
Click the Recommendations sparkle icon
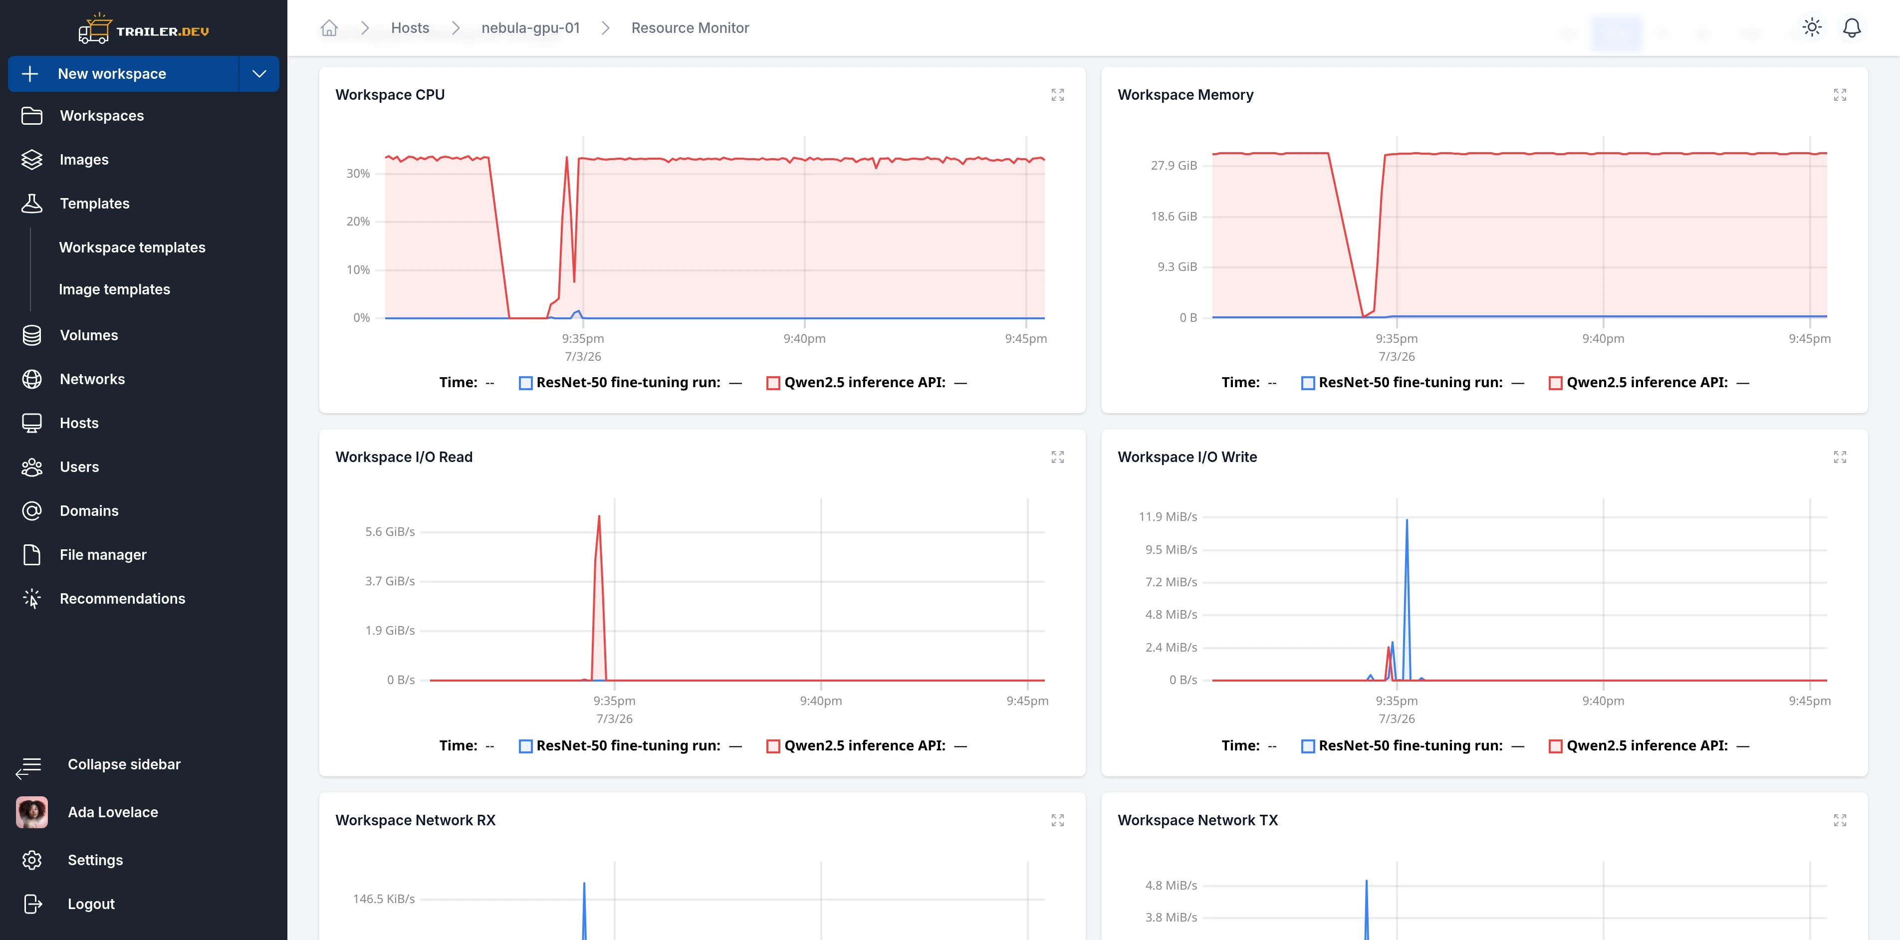tap(32, 598)
